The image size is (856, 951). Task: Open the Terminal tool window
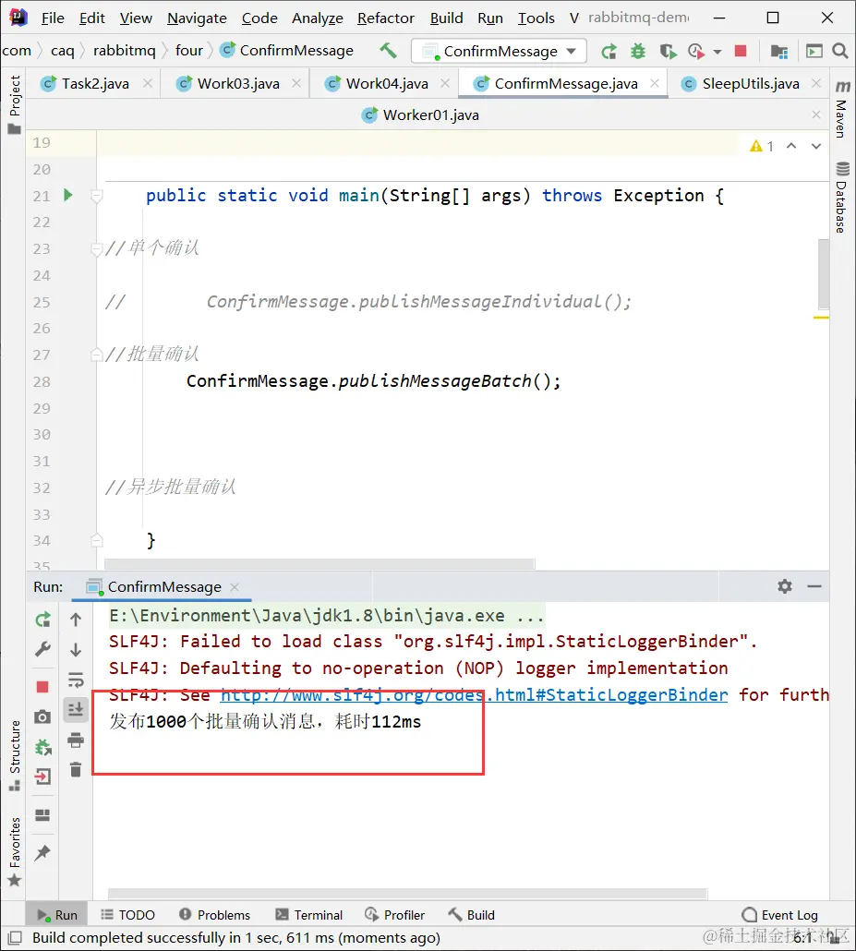(308, 915)
